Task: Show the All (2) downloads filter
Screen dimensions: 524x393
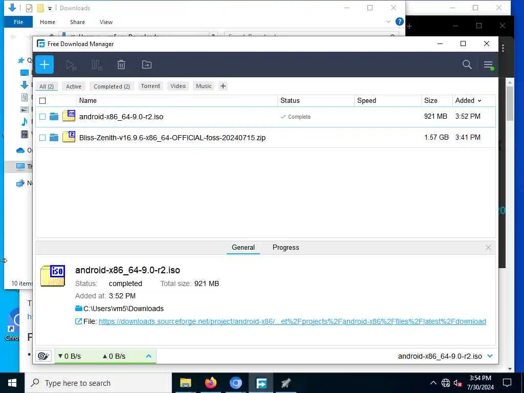Action: click(x=47, y=86)
